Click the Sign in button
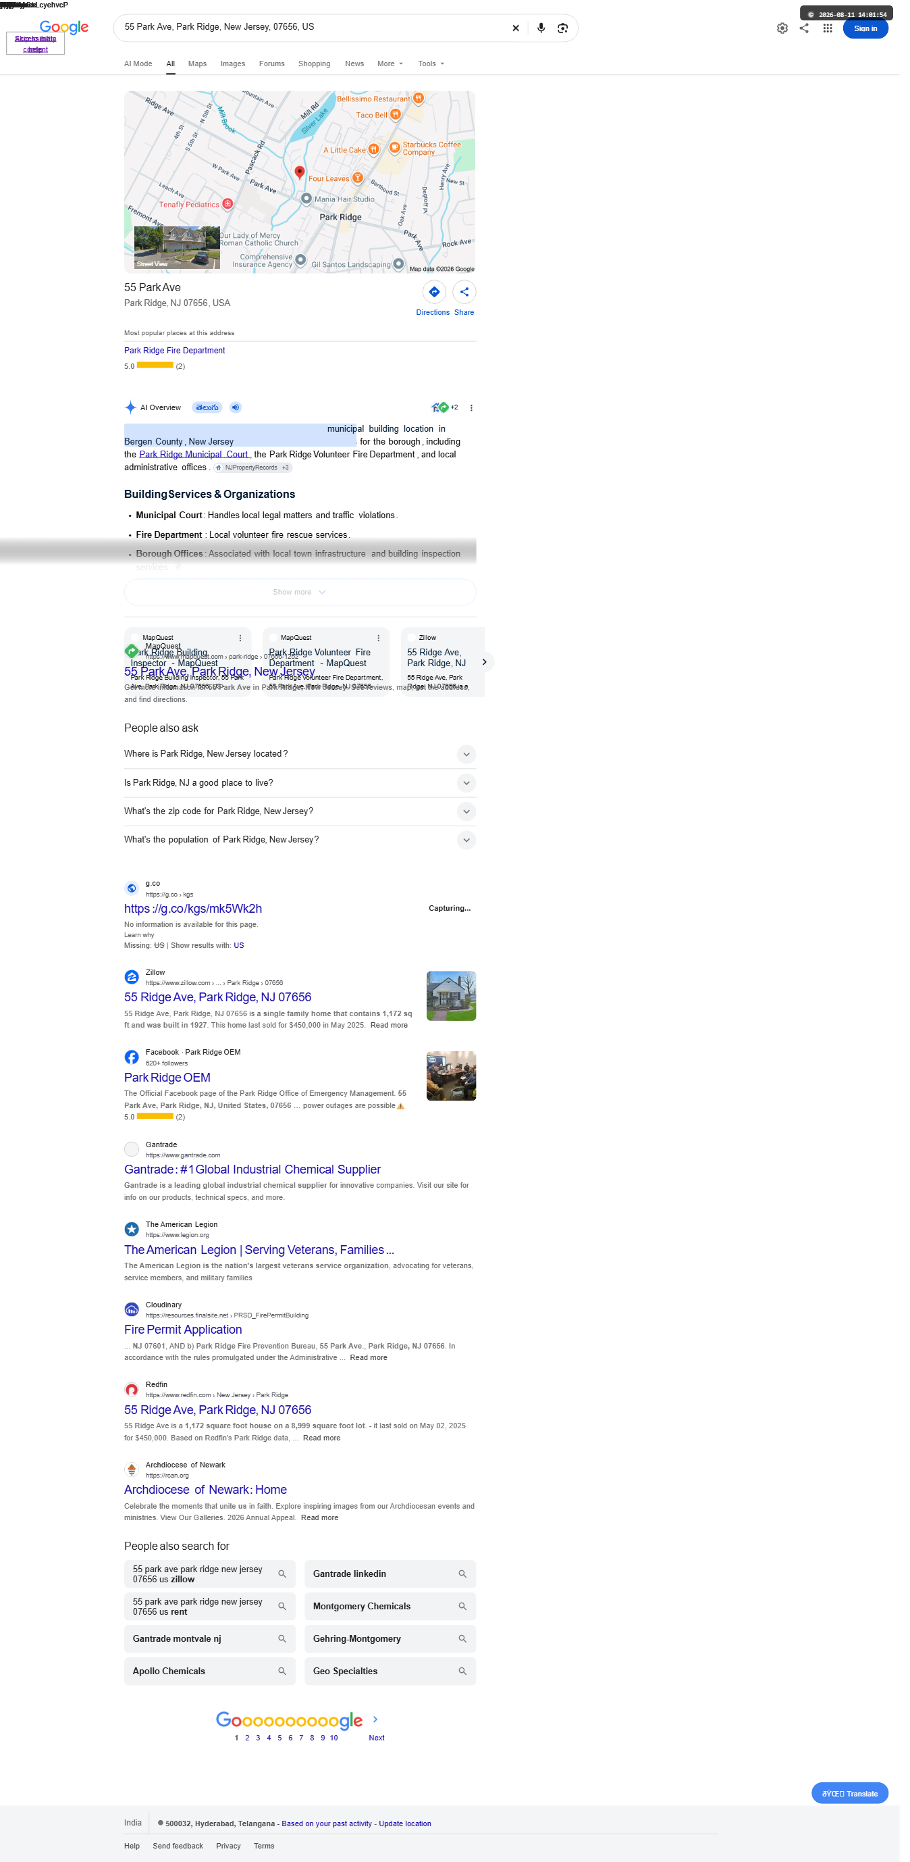Image resolution: width=910 pixels, height=1862 pixels. tap(865, 28)
